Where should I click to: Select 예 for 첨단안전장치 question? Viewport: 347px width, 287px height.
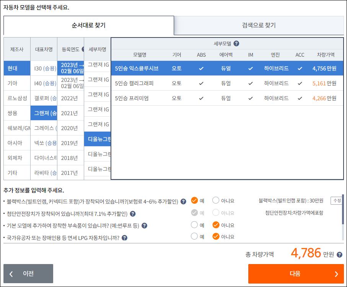coord(194,213)
